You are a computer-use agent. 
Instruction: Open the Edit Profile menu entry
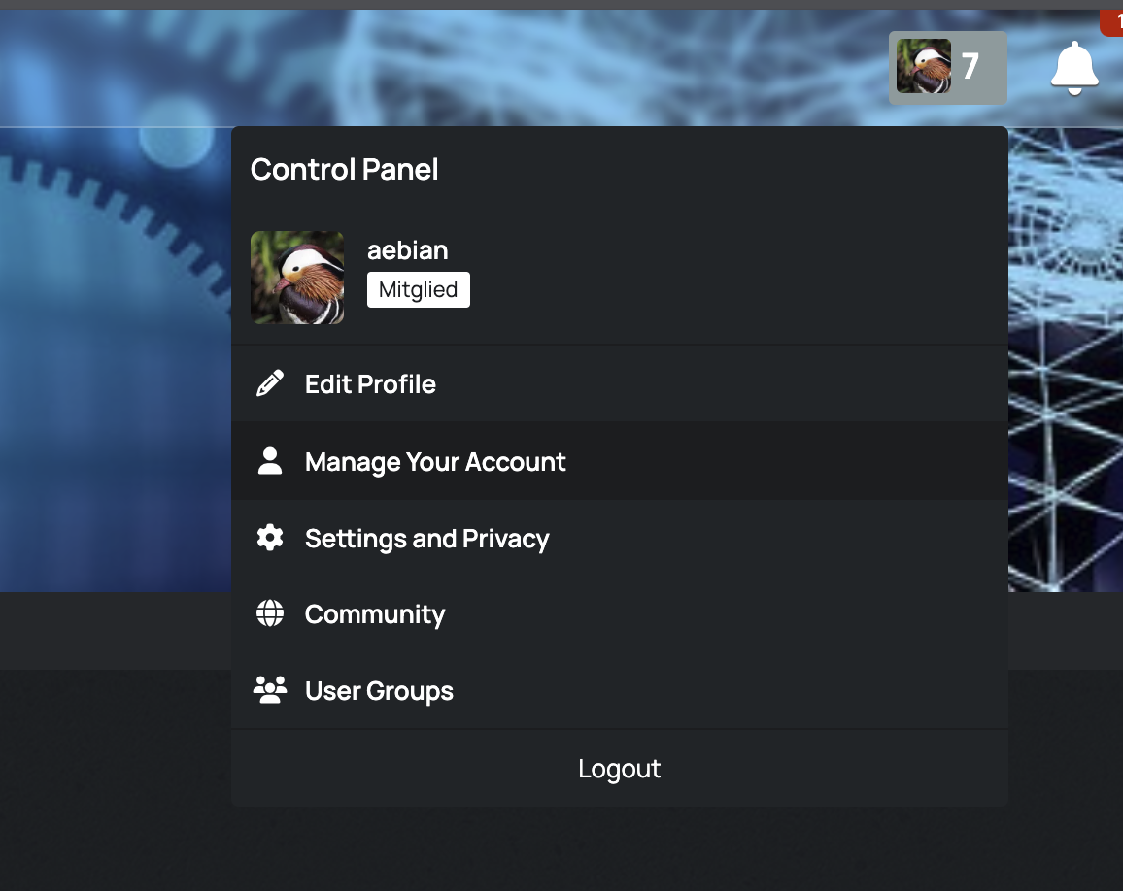(x=370, y=384)
